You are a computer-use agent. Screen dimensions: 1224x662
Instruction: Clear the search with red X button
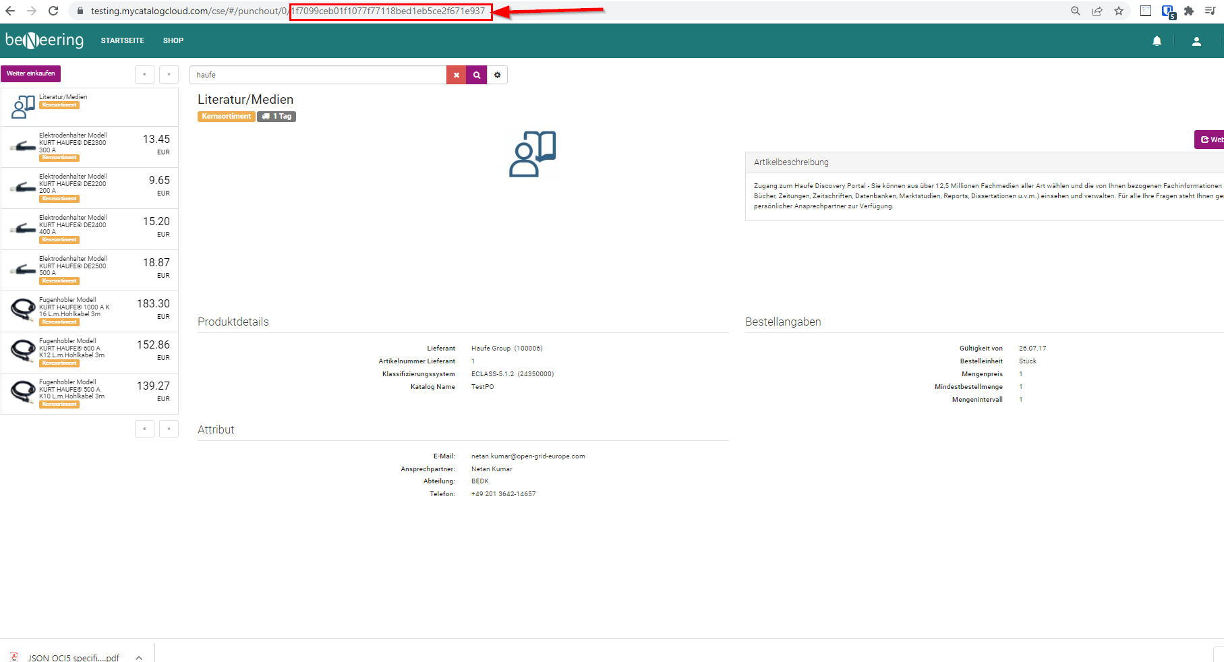click(457, 75)
